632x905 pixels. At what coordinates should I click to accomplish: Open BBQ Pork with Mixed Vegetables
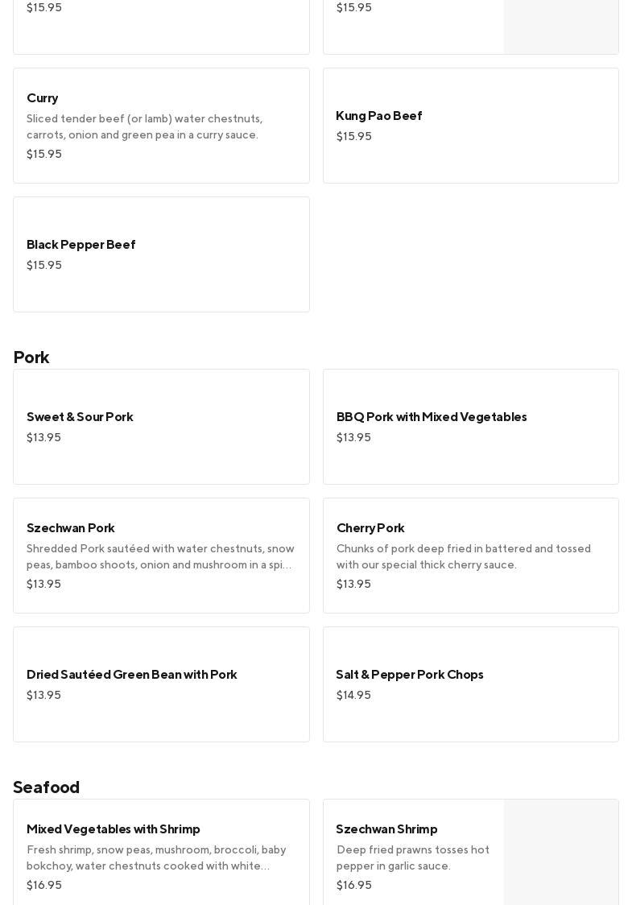pos(432,417)
